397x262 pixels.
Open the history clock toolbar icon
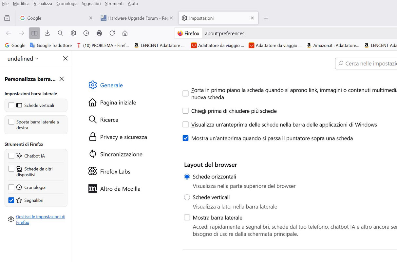point(86,33)
